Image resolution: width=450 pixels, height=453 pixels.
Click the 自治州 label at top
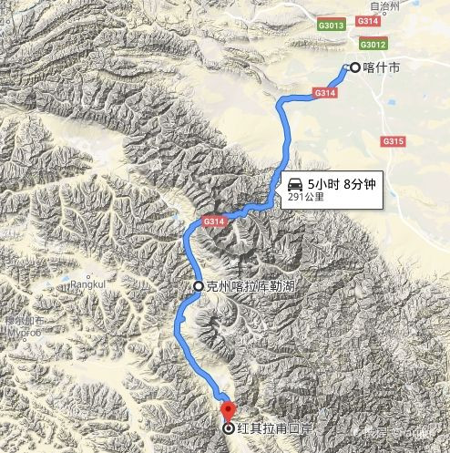385,6
